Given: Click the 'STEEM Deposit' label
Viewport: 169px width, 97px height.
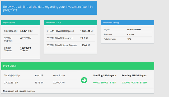Looking at the screenshot, I should click(x=8, y=39).
